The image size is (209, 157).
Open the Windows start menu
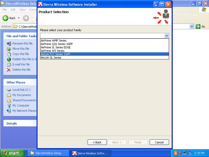click(12, 153)
